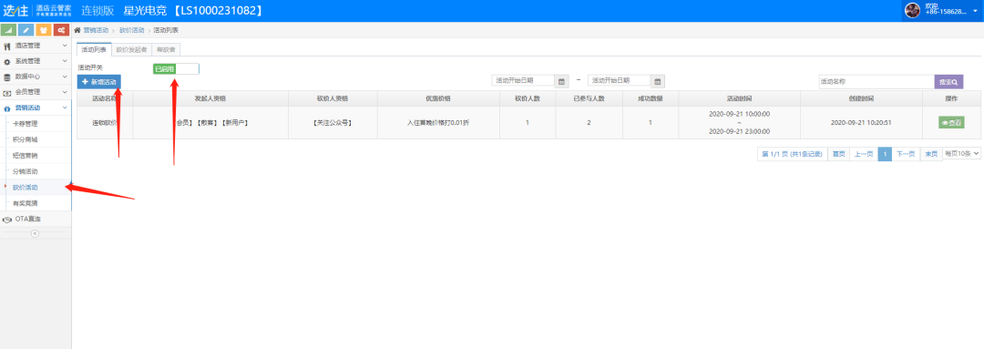Click the green 查看 button
The height and width of the screenshot is (349, 984).
pos(951,123)
